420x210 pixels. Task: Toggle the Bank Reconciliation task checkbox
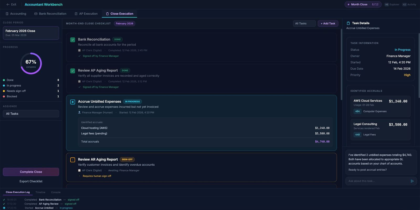coord(73,40)
